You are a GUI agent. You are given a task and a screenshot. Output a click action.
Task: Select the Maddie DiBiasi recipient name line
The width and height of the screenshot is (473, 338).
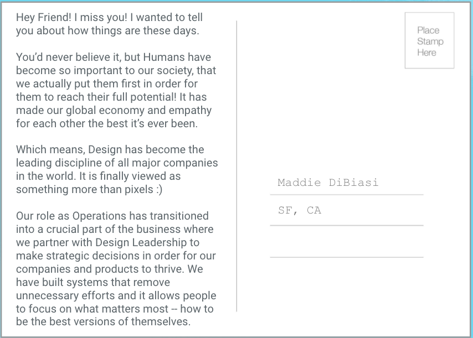(x=328, y=183)
